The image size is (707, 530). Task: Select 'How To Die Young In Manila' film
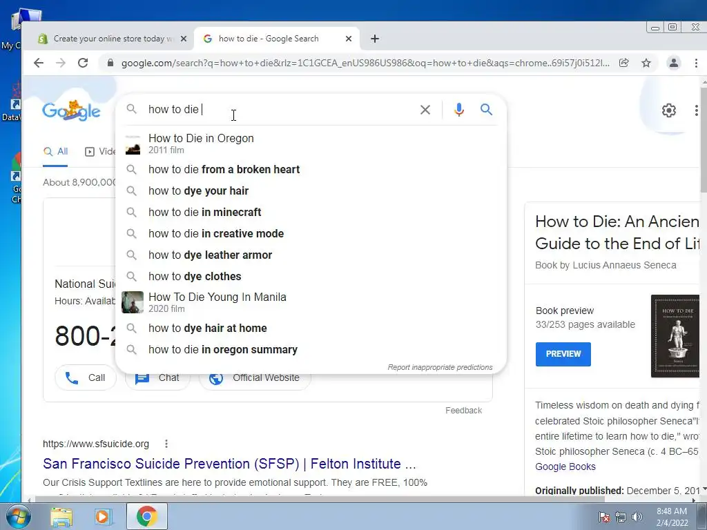311,302
